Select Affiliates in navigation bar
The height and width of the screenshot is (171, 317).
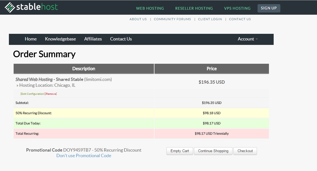coord(93,39)
